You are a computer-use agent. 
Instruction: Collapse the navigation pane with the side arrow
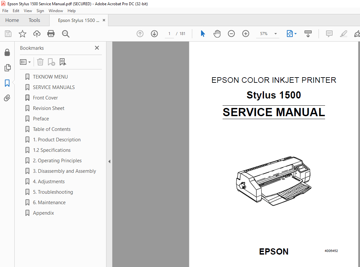tap(109, 161)
